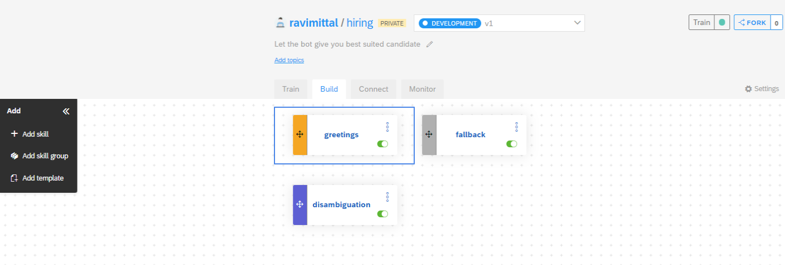Disable the fallback skill toggle

click(x=512, y=144)
